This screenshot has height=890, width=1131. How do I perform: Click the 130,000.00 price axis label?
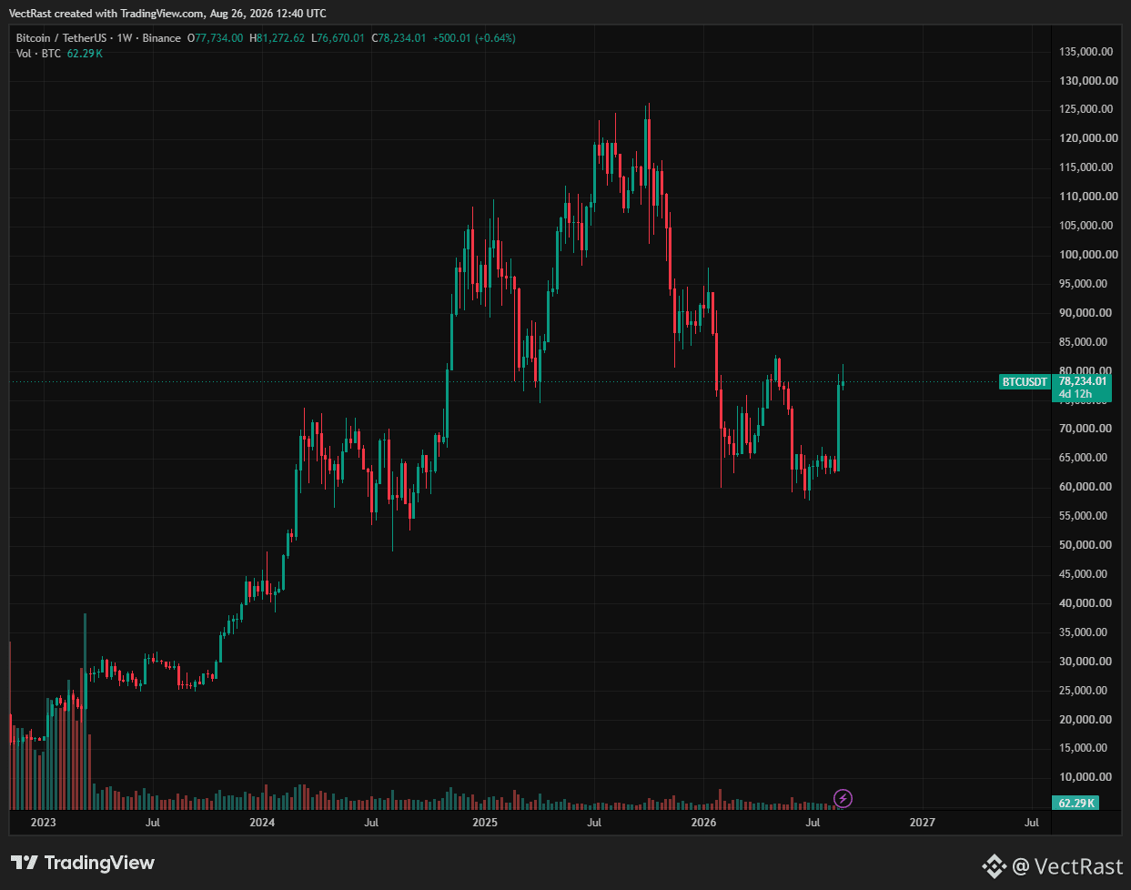pos(1086,81)
